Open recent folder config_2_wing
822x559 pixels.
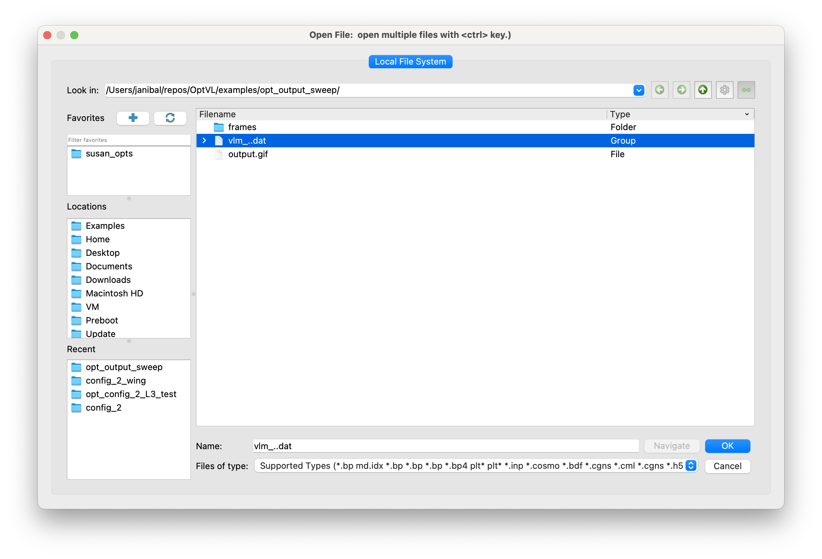click(x=129, y=380)
